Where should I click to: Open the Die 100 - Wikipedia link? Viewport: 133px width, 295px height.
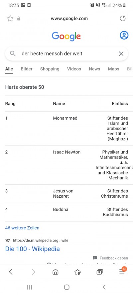point(32,249)
